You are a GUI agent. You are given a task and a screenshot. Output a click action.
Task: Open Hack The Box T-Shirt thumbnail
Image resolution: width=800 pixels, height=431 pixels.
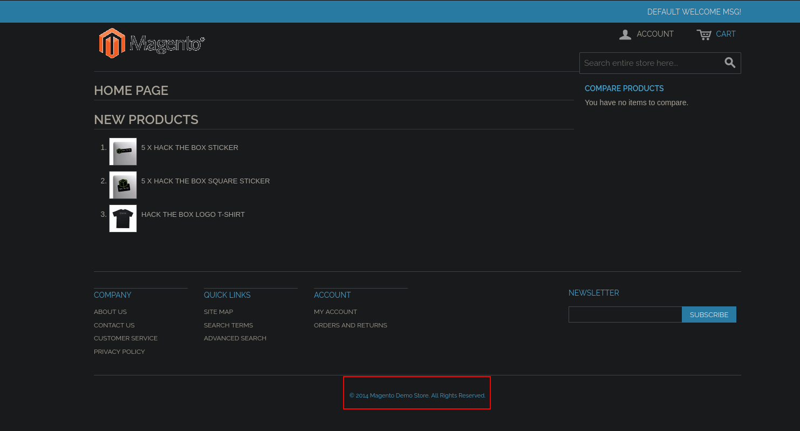pos(123,218)
